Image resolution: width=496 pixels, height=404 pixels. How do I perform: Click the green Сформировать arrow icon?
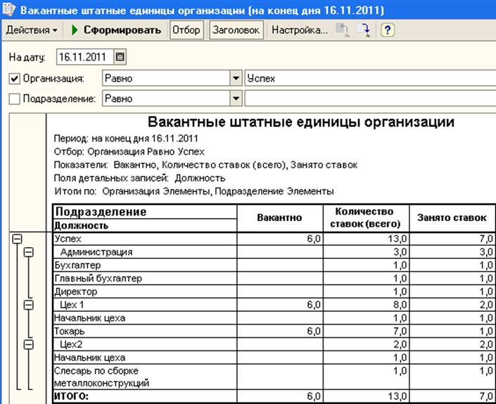click(x=75, y=30)
